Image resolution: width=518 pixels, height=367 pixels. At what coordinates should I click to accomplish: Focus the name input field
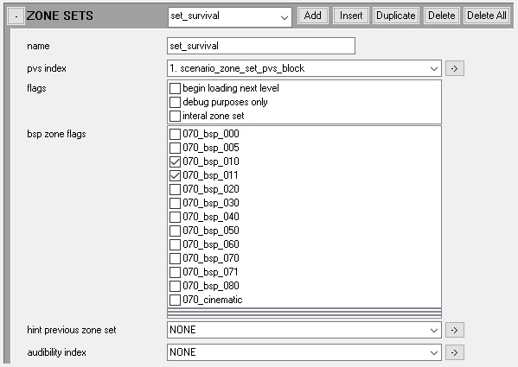coord(261,46)
